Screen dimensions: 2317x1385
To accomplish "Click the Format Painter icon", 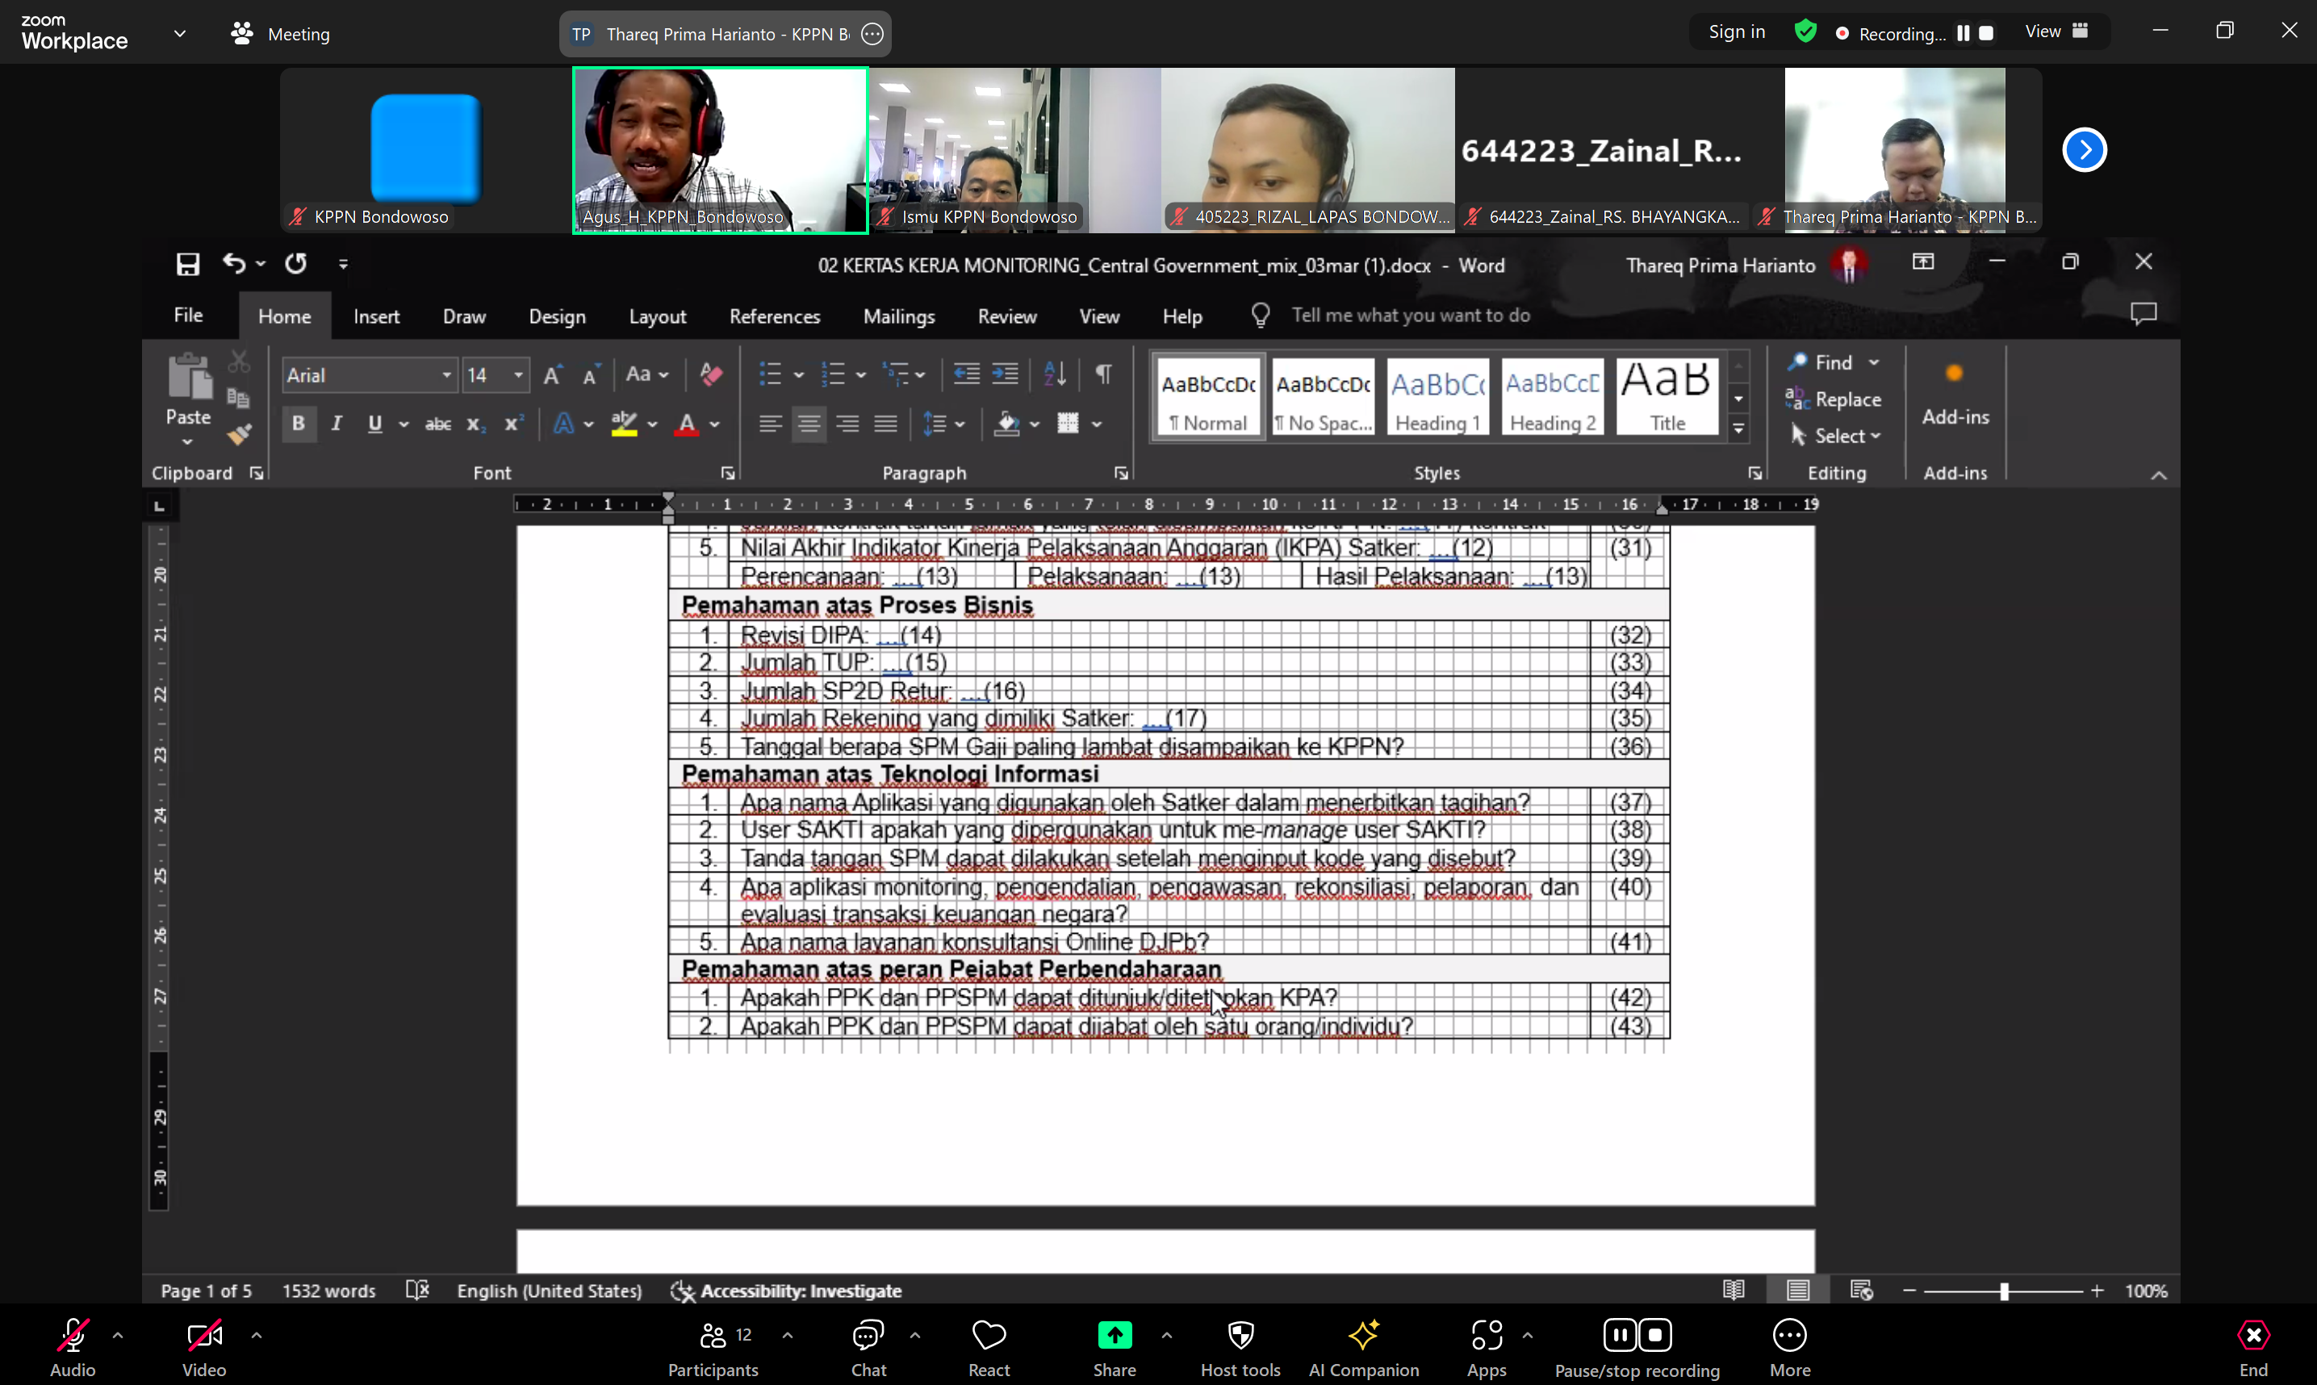I will click(239, 434).
